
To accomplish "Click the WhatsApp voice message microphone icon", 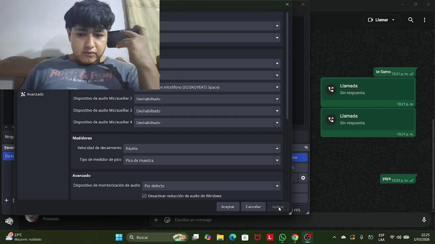I will tap(424, 220).
